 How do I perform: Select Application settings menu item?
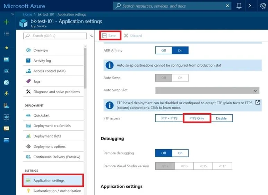click(x=53, y=180)
